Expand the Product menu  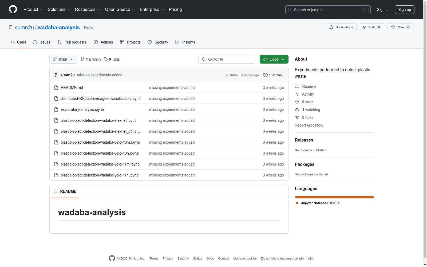coord(33,10)
